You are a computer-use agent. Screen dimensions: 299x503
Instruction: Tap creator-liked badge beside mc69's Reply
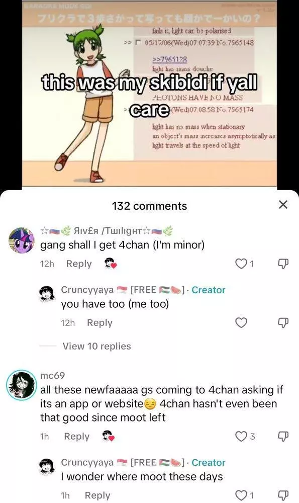pyautogui.click(x=109, y=436)
